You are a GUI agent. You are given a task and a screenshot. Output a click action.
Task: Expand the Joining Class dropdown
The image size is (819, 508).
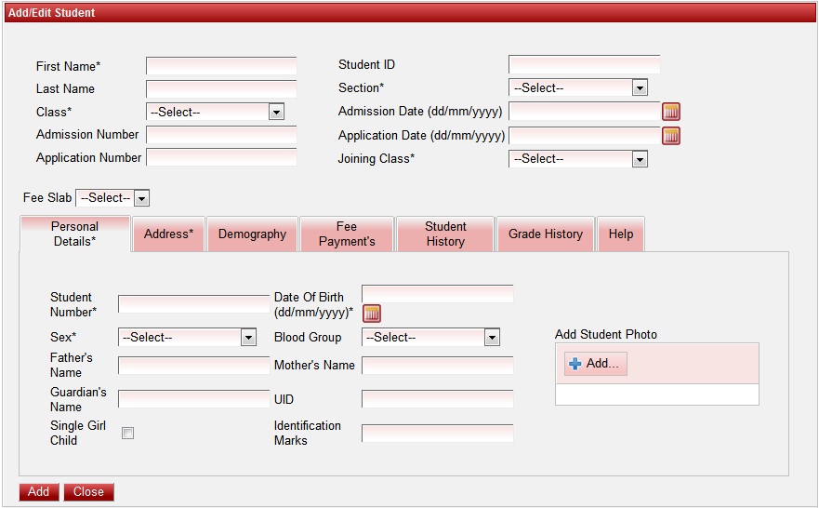(x=577, y=159)
